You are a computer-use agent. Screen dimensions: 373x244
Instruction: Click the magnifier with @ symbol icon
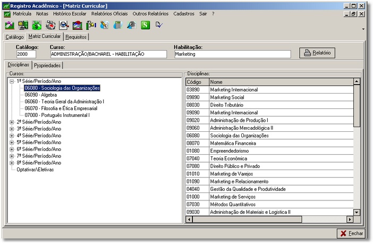pyautogui.click(x=131, y=25)
